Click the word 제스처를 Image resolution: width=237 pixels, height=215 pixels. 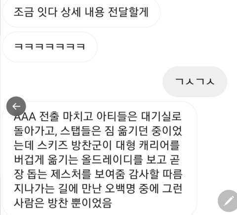[71, 175]
